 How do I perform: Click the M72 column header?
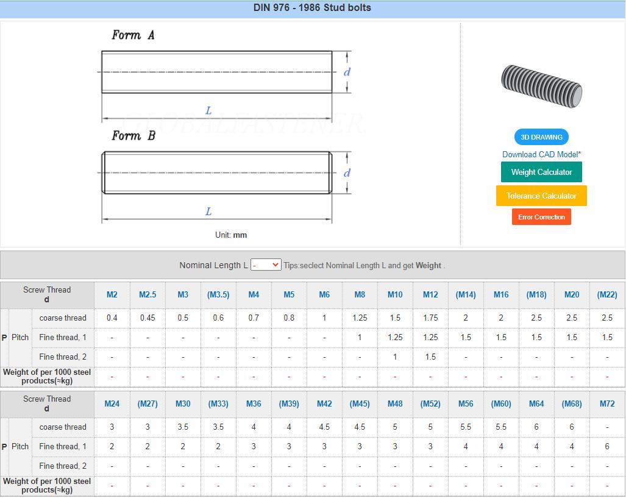tap(607, 403)
